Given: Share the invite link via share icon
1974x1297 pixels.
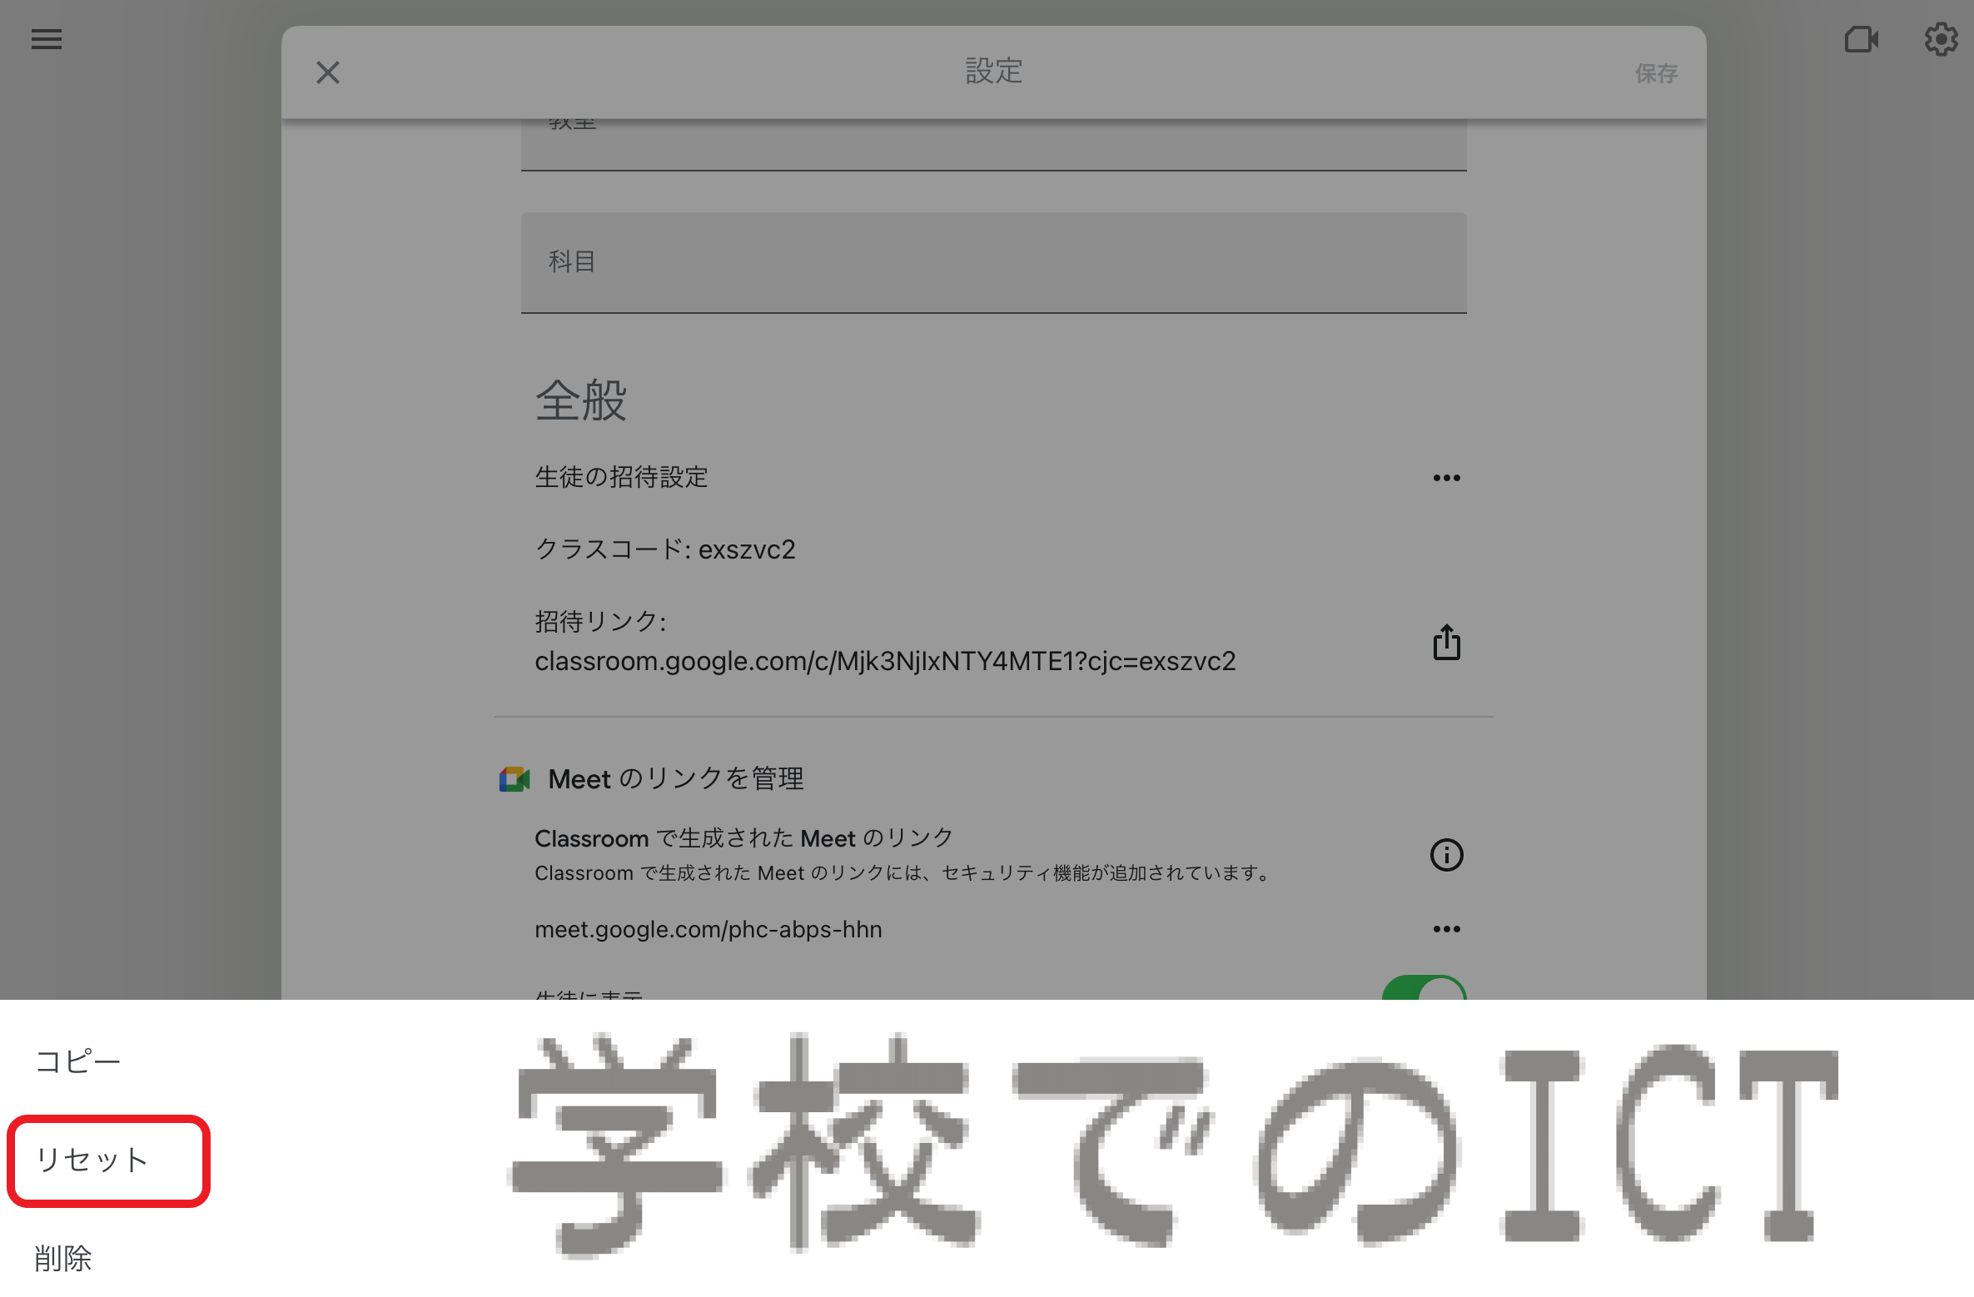Looking at the screenshot, I should point(1446,642).
